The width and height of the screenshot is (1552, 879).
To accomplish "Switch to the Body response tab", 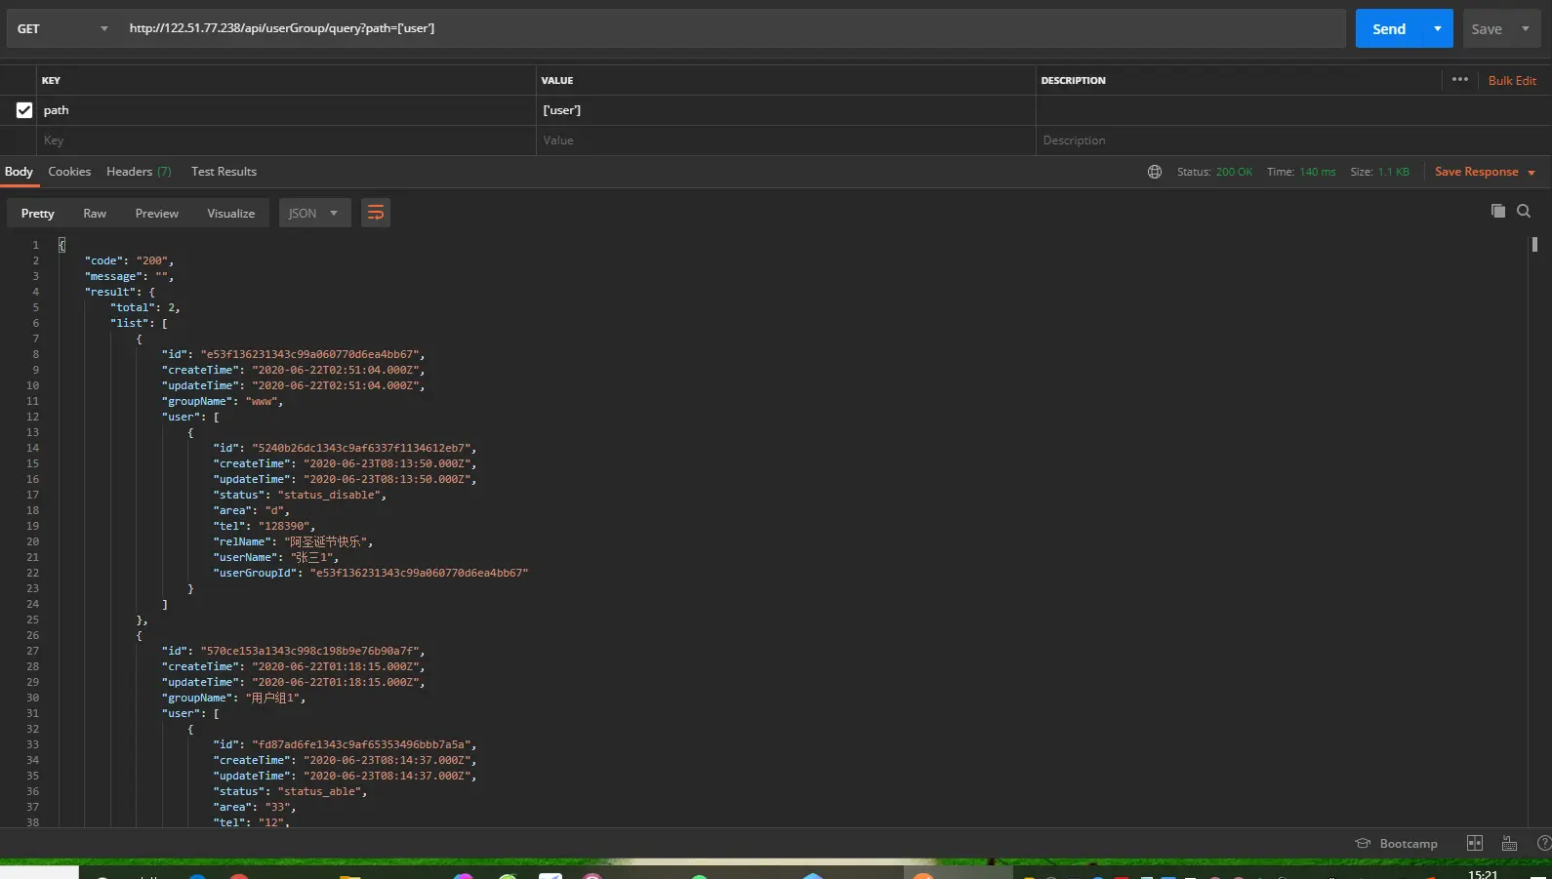I will (x=19, y=172).
